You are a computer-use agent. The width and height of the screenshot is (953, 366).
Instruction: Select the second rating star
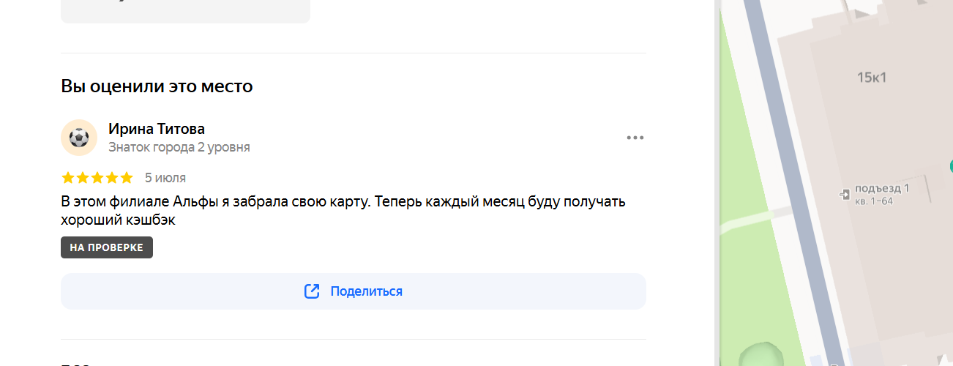pos(83,177)
